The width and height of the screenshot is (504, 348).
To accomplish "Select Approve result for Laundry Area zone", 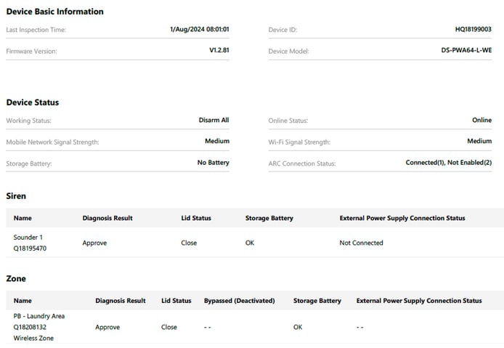I will pyautogui.click(x=107, y=328).
